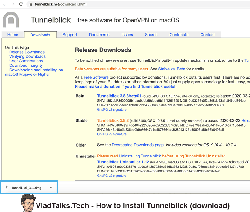Expand the downloaded dmg options chevron

tap(51, 187)
